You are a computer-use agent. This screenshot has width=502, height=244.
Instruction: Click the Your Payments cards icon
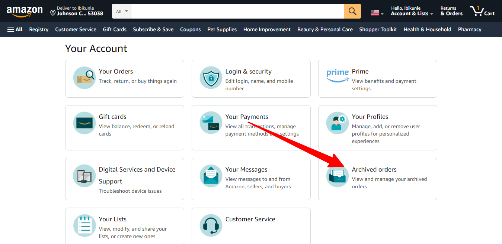tap(211, 123)
